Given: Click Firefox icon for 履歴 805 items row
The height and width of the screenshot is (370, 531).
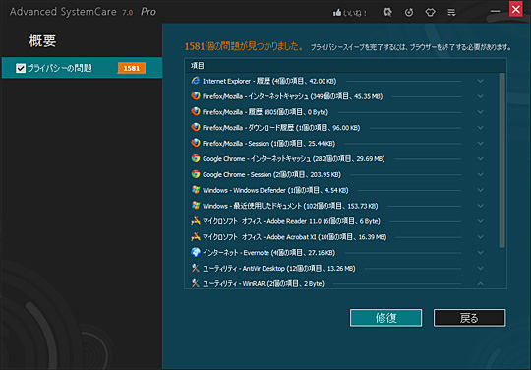Looking at the screenshot, I should point(196,112).
